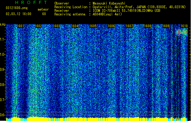The image size is (191, 121).
Task: Click the 1.1 frequency axis label
Action: pos(3,39)
